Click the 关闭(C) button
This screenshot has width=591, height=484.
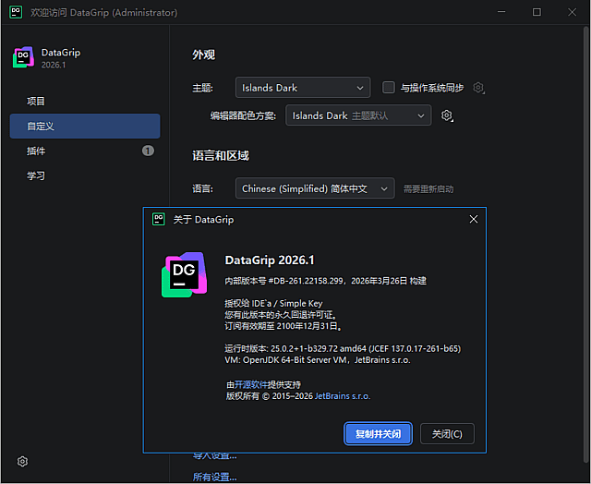click(x=447, y=433)
